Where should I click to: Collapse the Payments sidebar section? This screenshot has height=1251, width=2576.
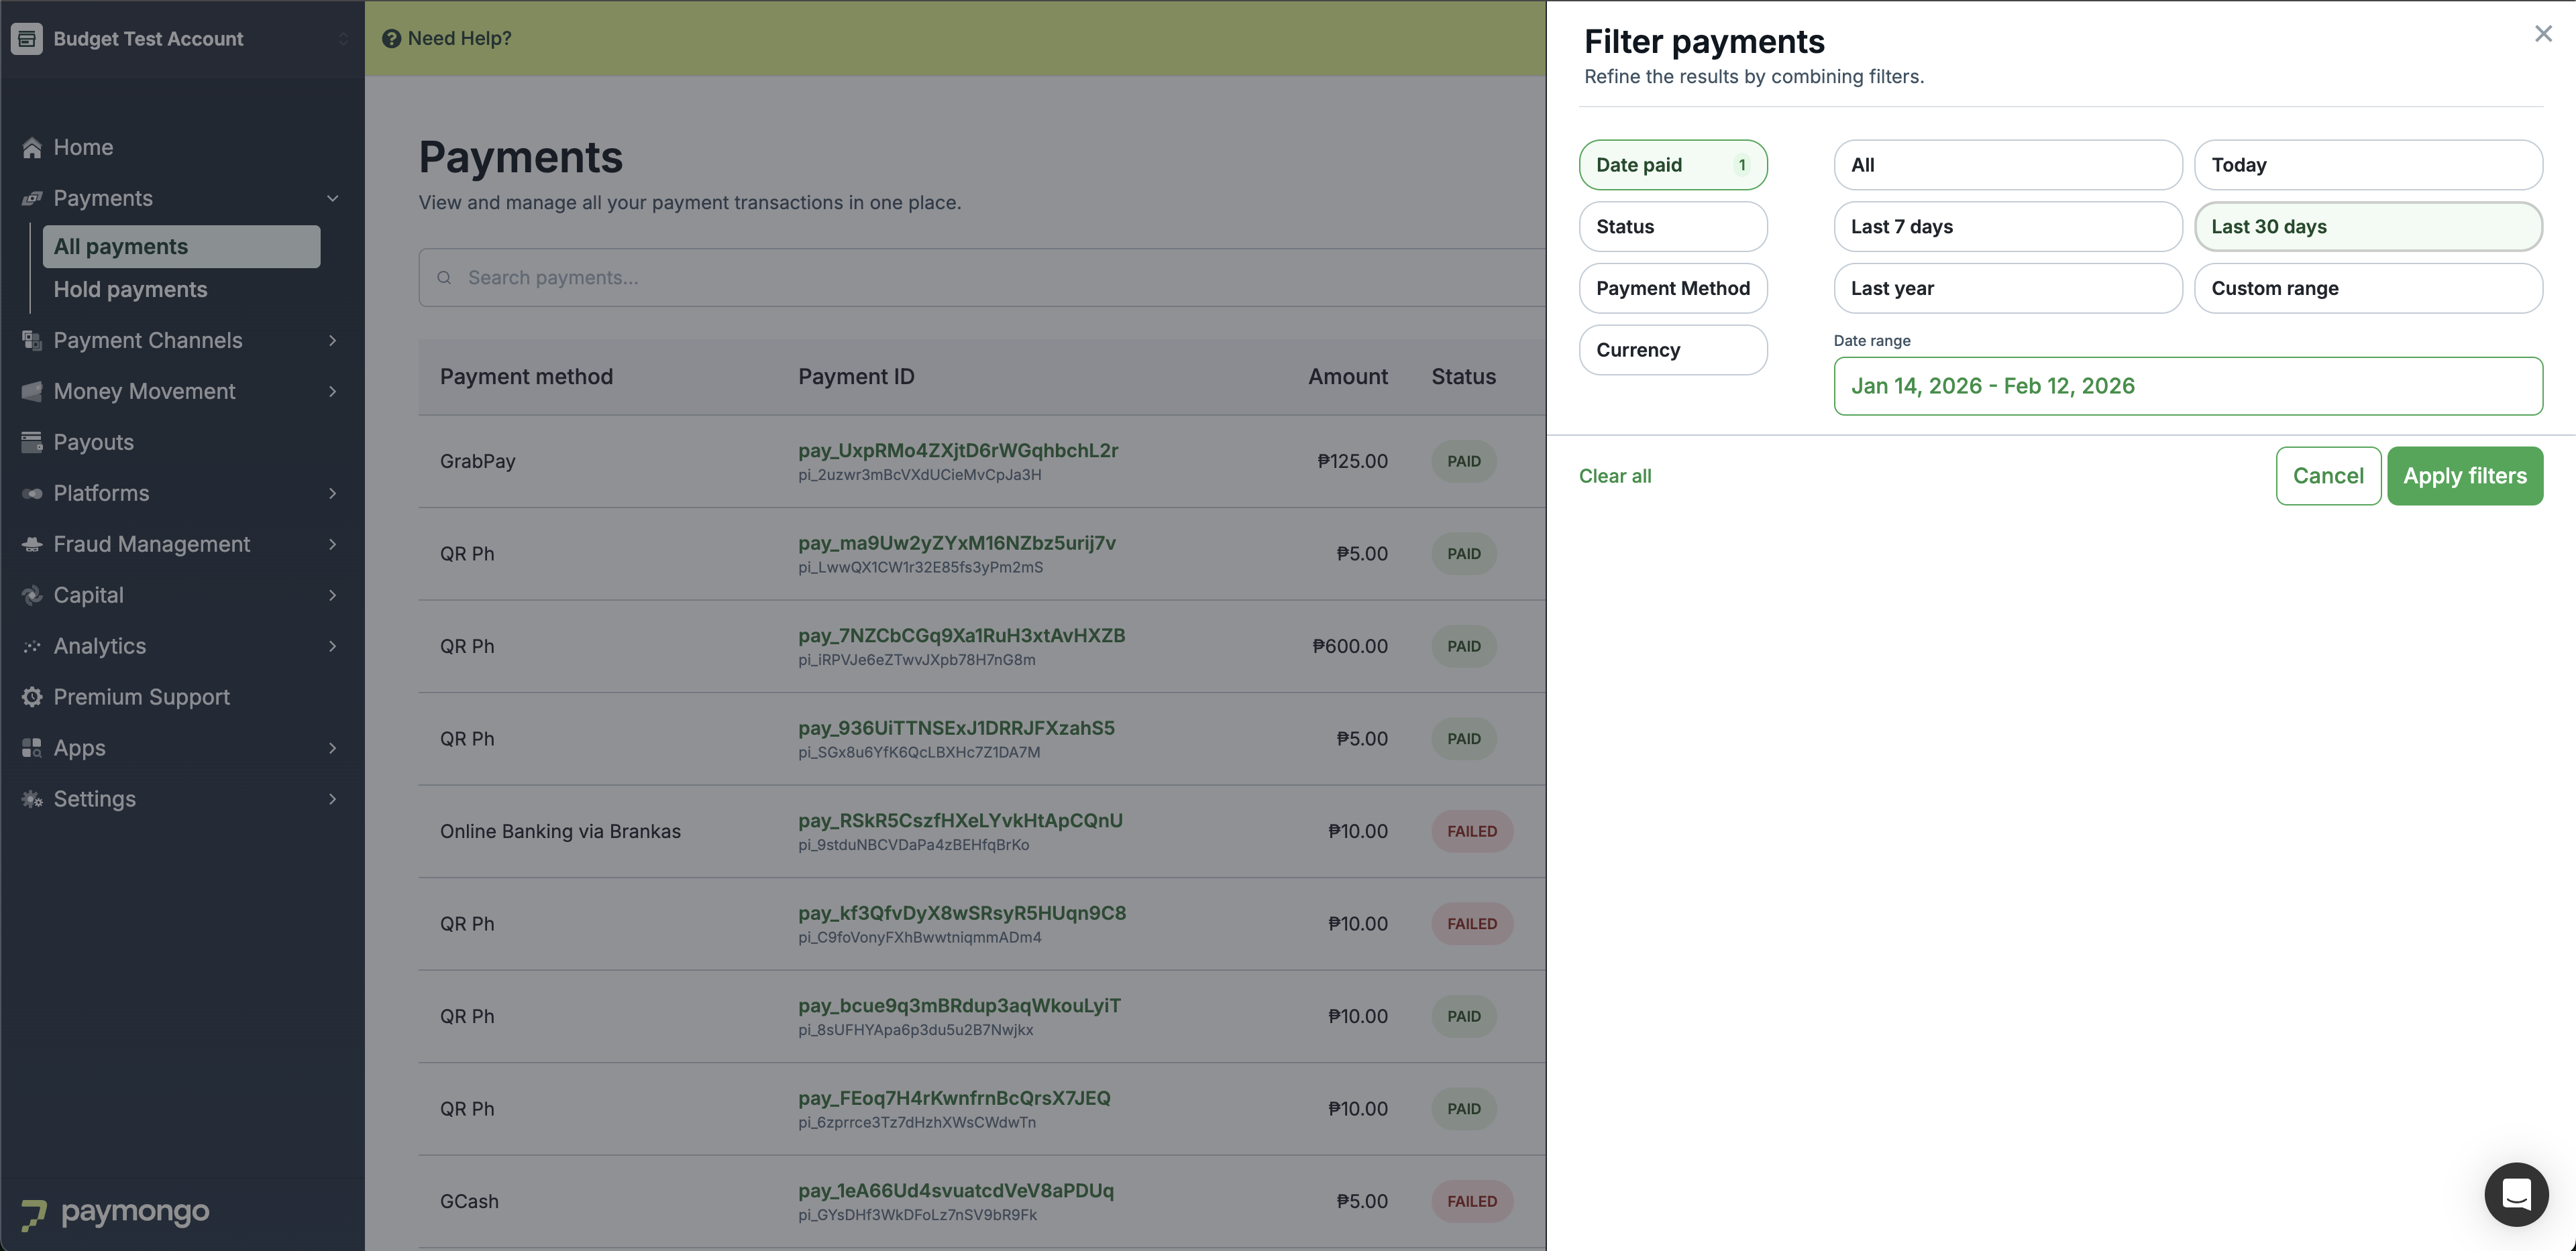[333, 198]
